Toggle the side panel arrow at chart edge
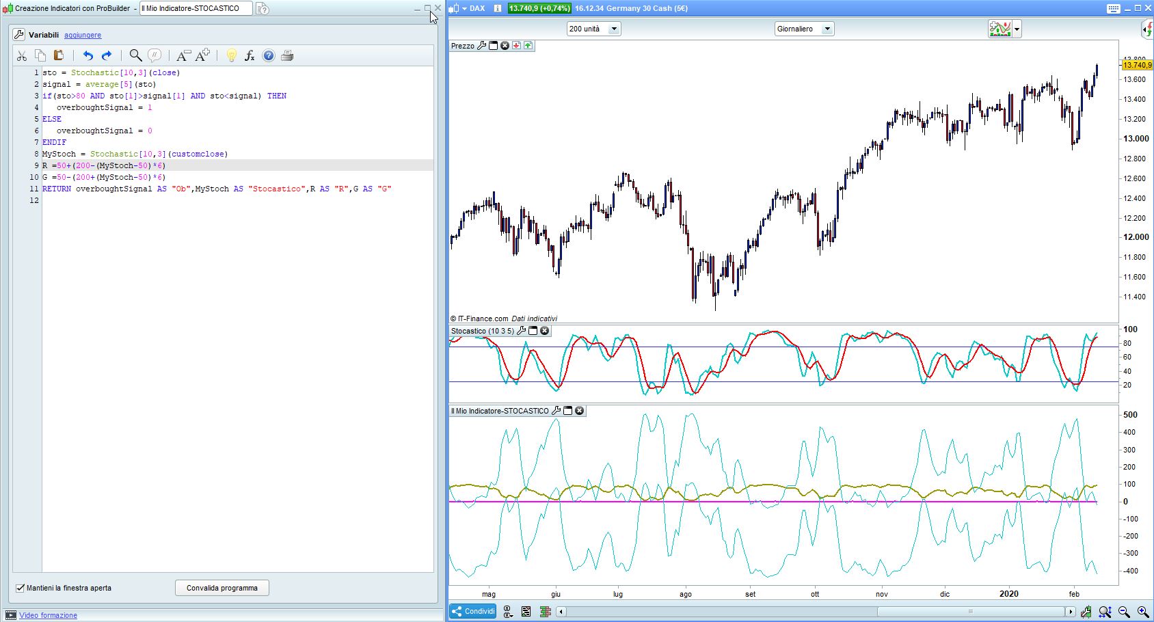This screenshot has height=622, width=1154. [x=1148, y=29]
